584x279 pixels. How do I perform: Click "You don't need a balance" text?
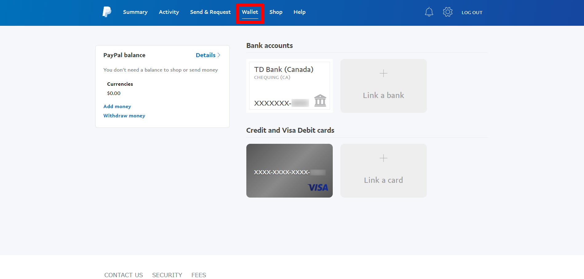coord(161,70)
